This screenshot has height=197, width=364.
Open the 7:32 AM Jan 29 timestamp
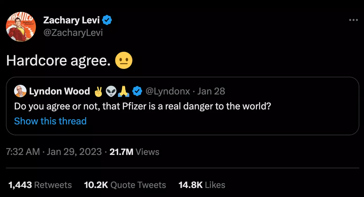[54, 152]
